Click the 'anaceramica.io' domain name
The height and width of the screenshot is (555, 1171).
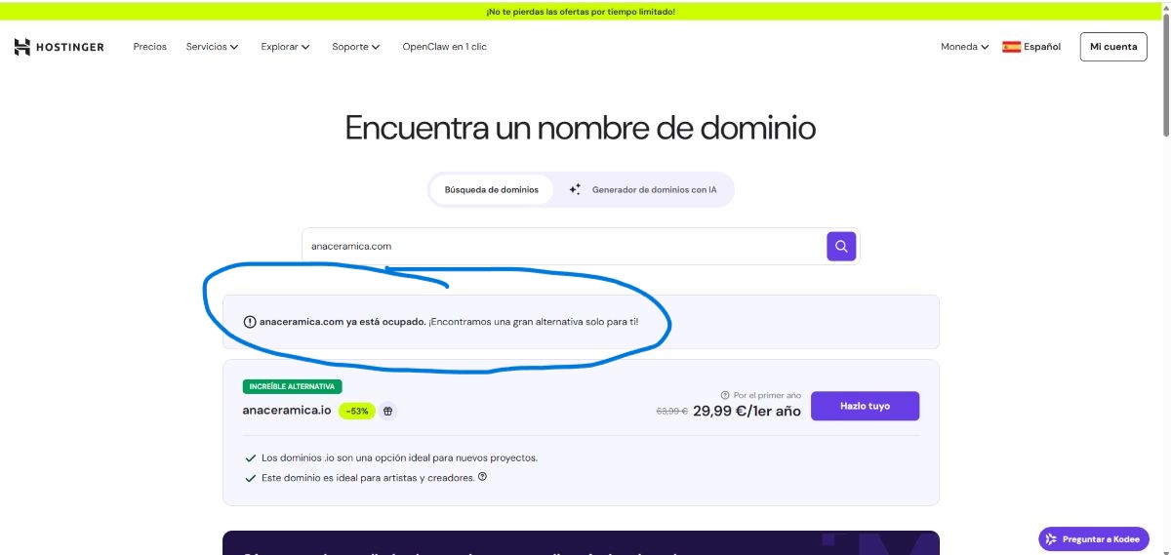[287, 411]
